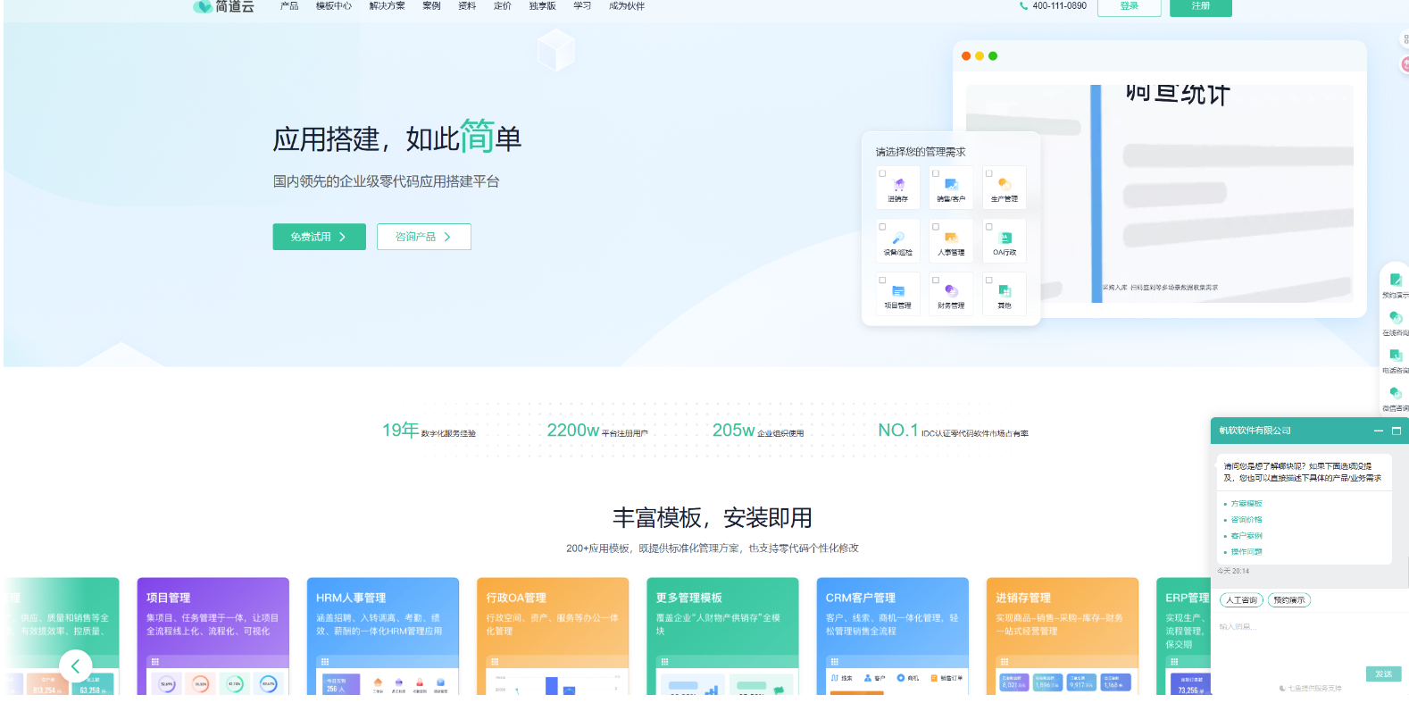Image resolution: width=1409 pixels, height=720 pixels.
Task: Click the OA行政 green icon
Action: pyautogui.click(x=1005, y=238)
